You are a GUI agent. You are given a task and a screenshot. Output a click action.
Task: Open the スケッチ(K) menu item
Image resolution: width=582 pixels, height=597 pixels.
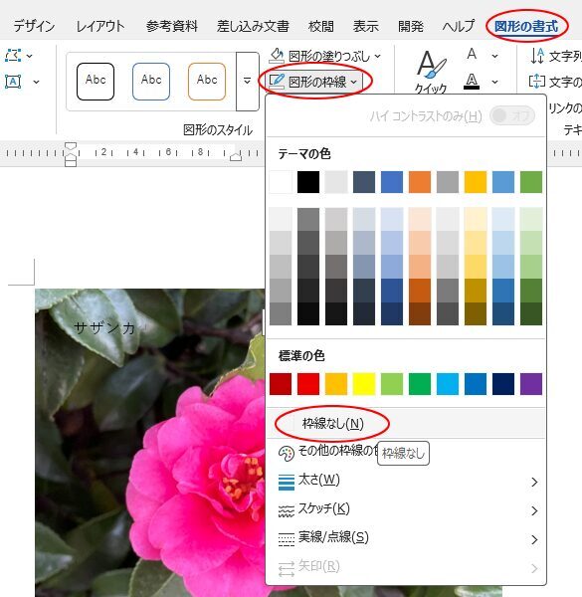(406, 510)
